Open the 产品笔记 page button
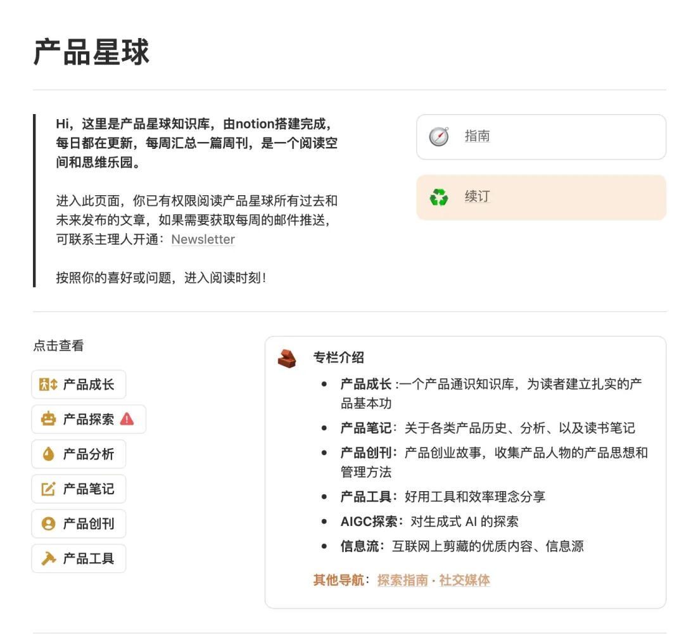 [88, 489]
